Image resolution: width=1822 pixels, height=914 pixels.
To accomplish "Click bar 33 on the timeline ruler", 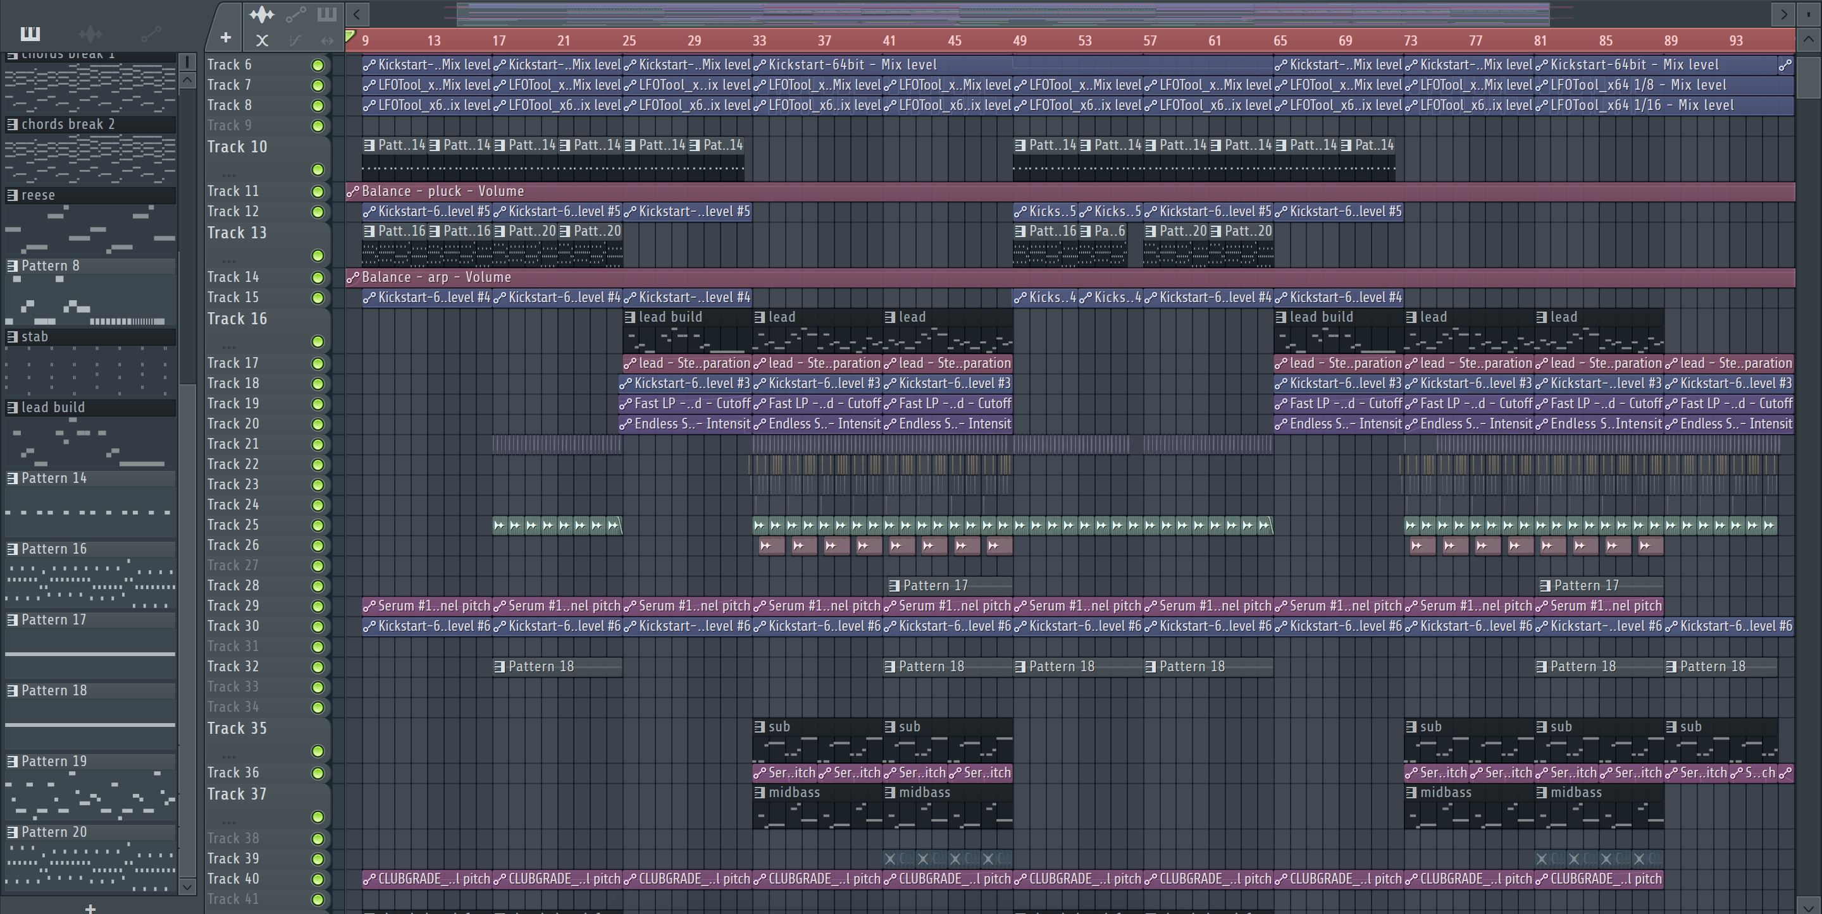I will 759,41.
